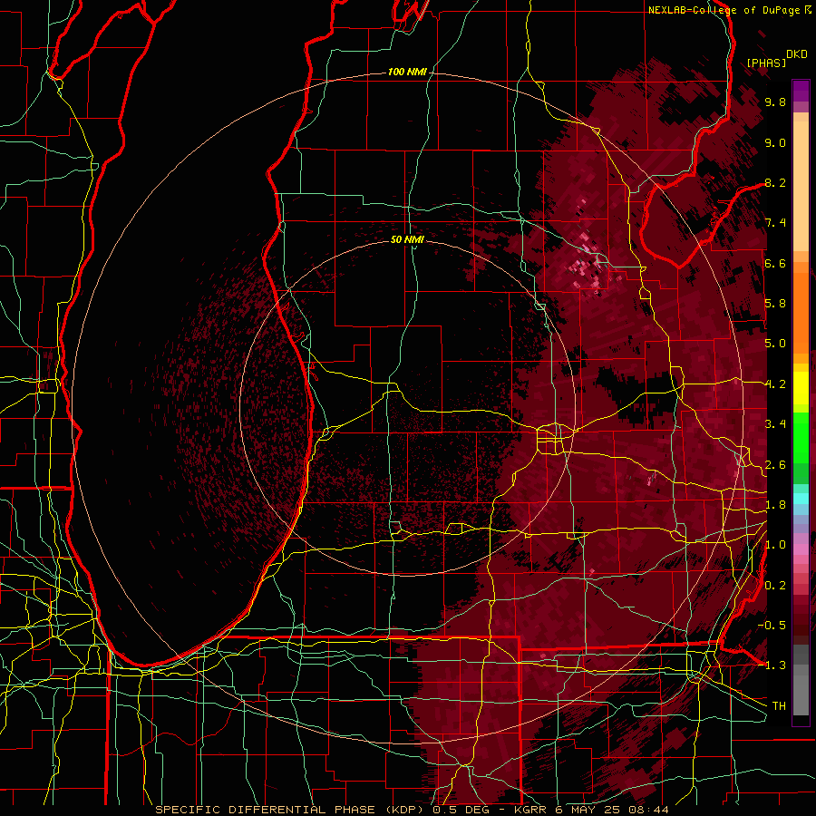This screenshot has height=816, width=816.
Task: Click the DKD label above the color scale
Action: 797,53
